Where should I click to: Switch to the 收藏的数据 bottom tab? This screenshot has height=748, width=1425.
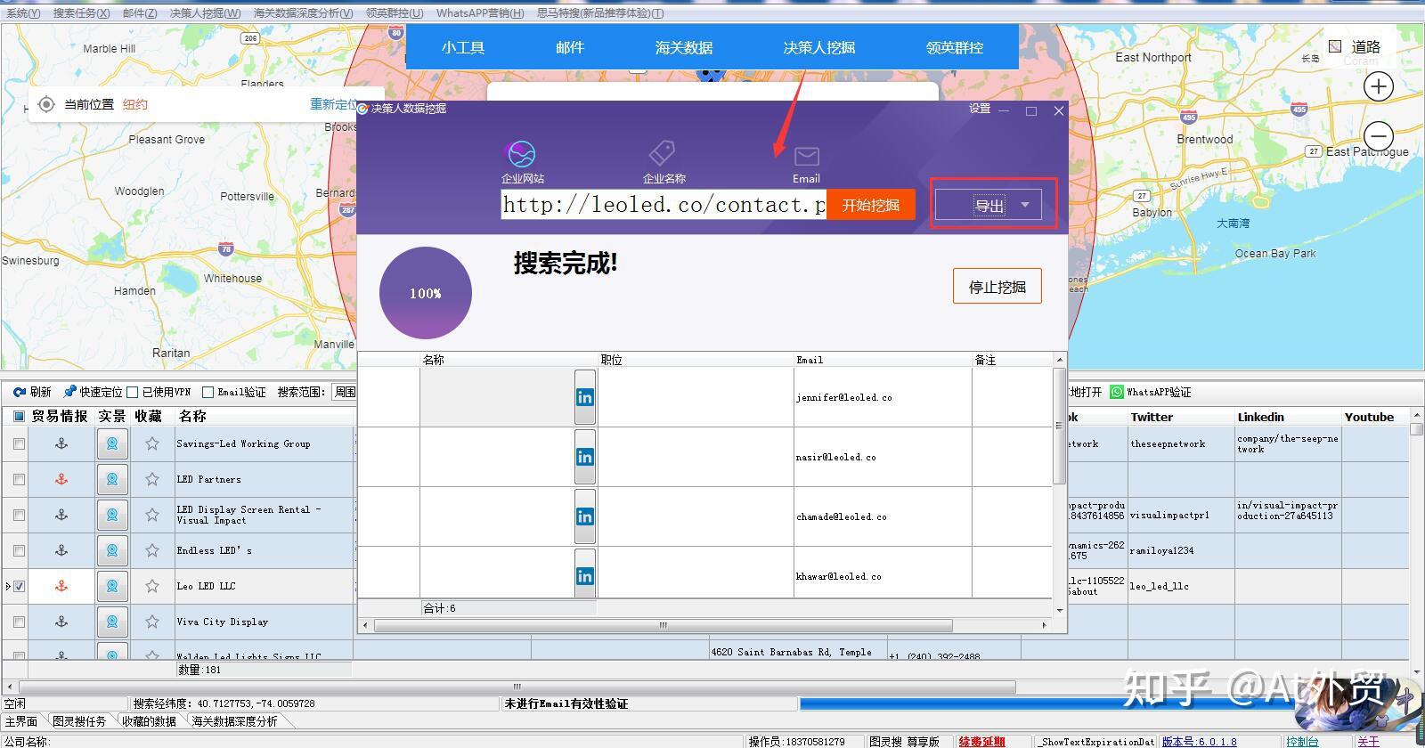pos(149,721)
